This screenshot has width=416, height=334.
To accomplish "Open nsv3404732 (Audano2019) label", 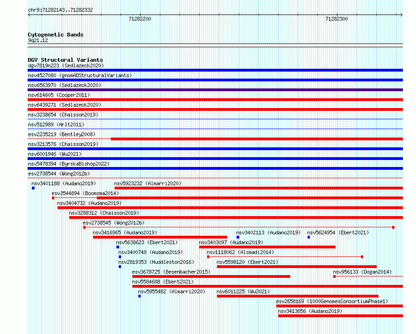I will pyautogui.click(x=89, y=203).
